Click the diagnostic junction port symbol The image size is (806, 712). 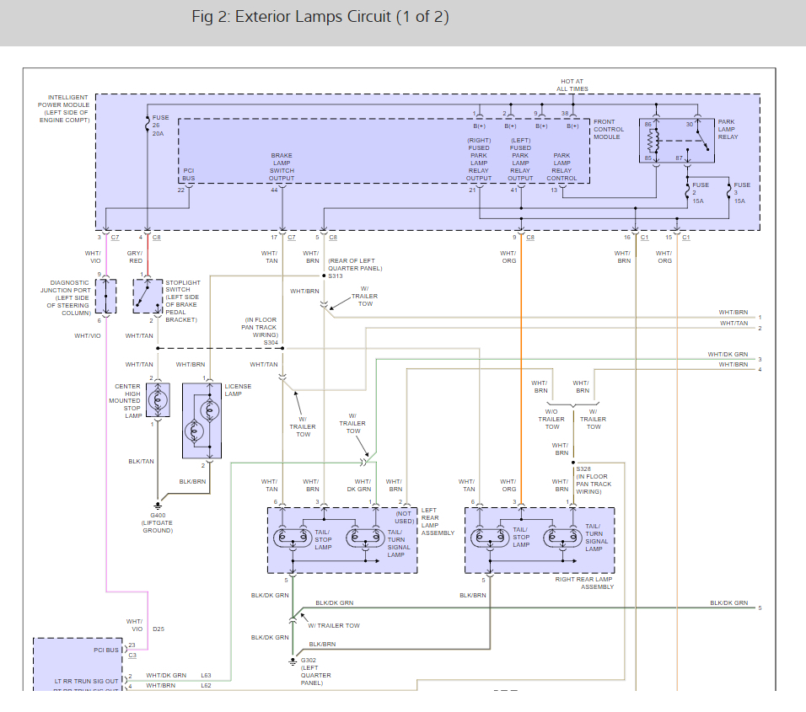[106, 297]
